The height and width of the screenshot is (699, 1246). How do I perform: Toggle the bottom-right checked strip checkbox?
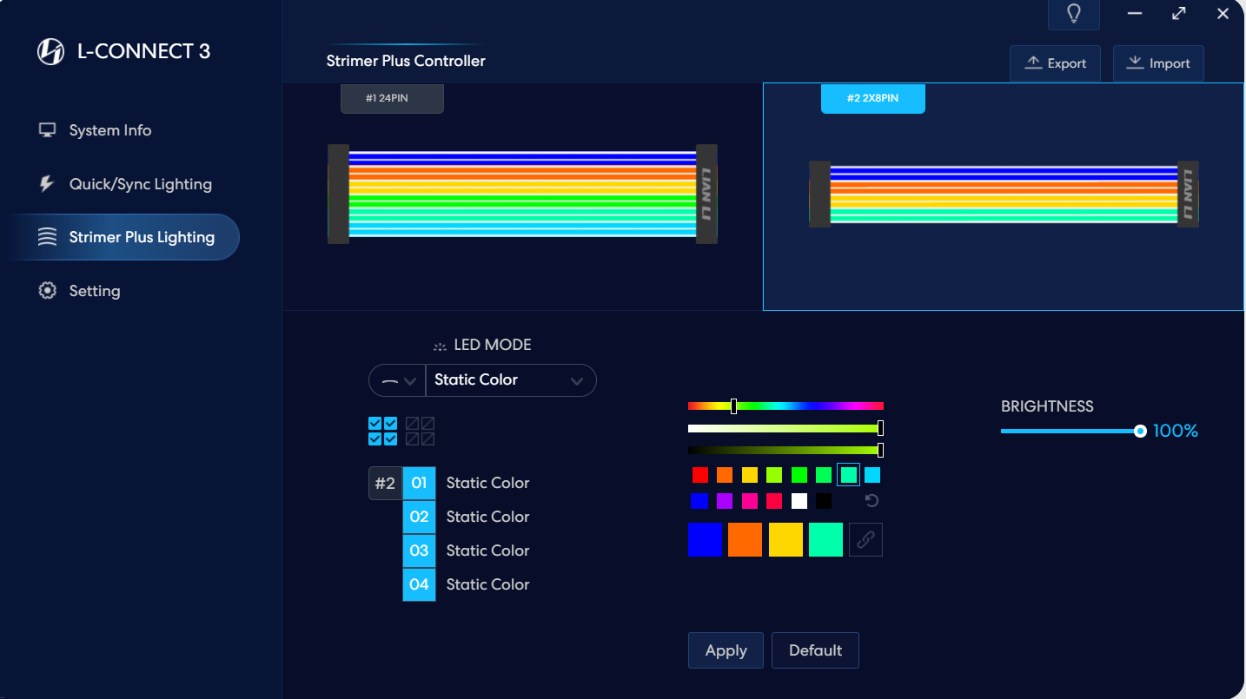(x=391, y=439)
